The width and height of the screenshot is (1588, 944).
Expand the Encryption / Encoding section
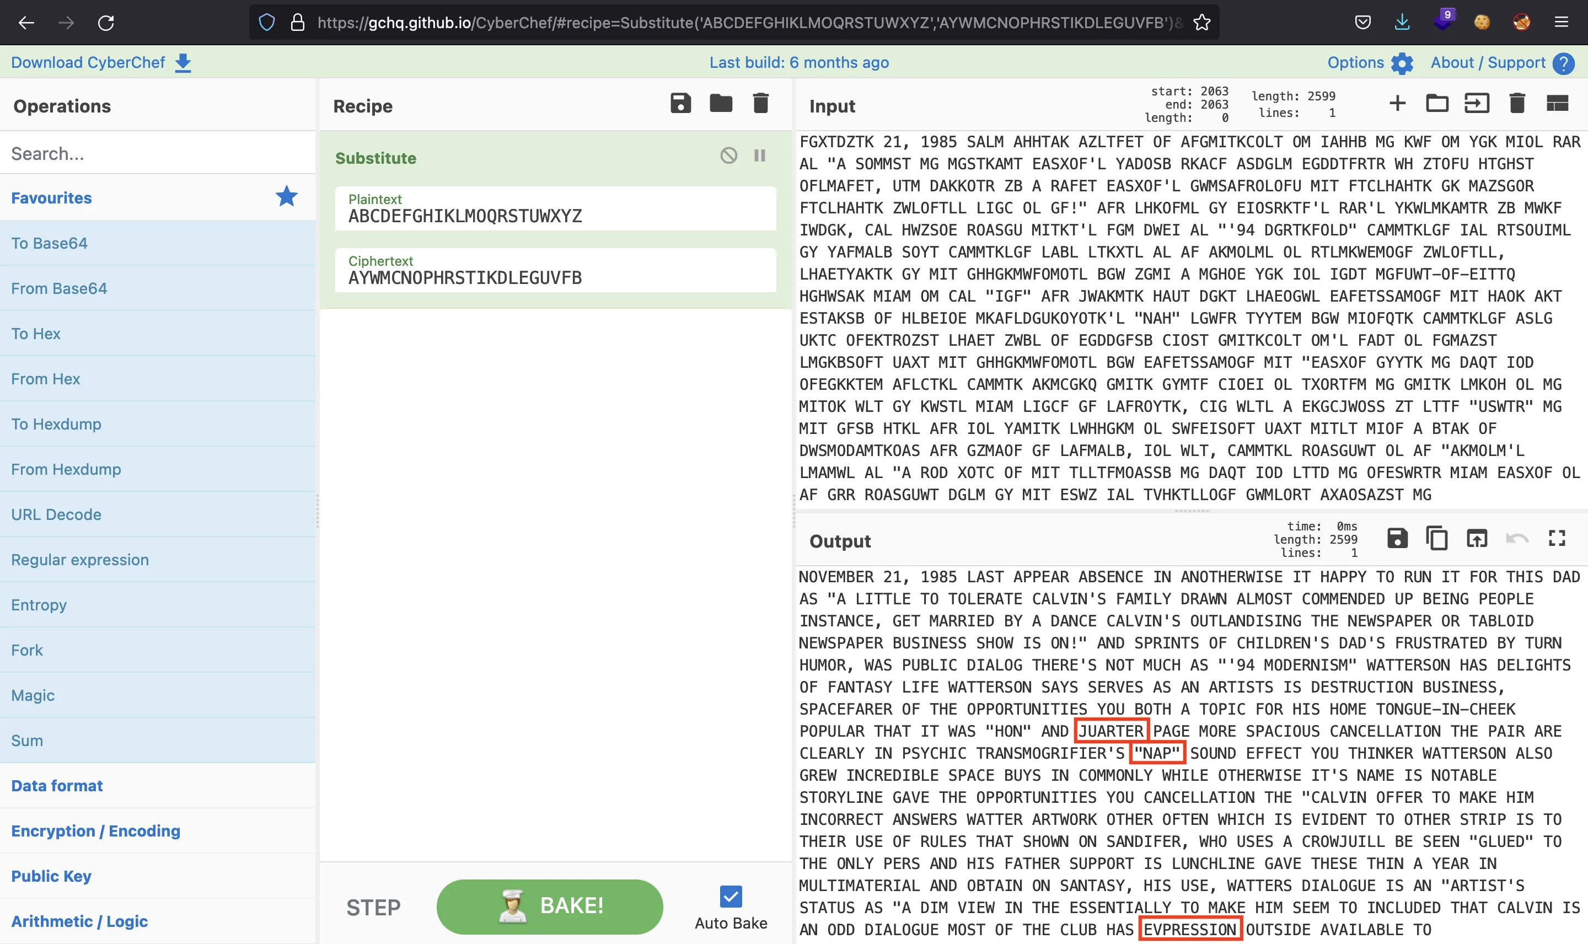pyautogui.click(x=95, y=830)
